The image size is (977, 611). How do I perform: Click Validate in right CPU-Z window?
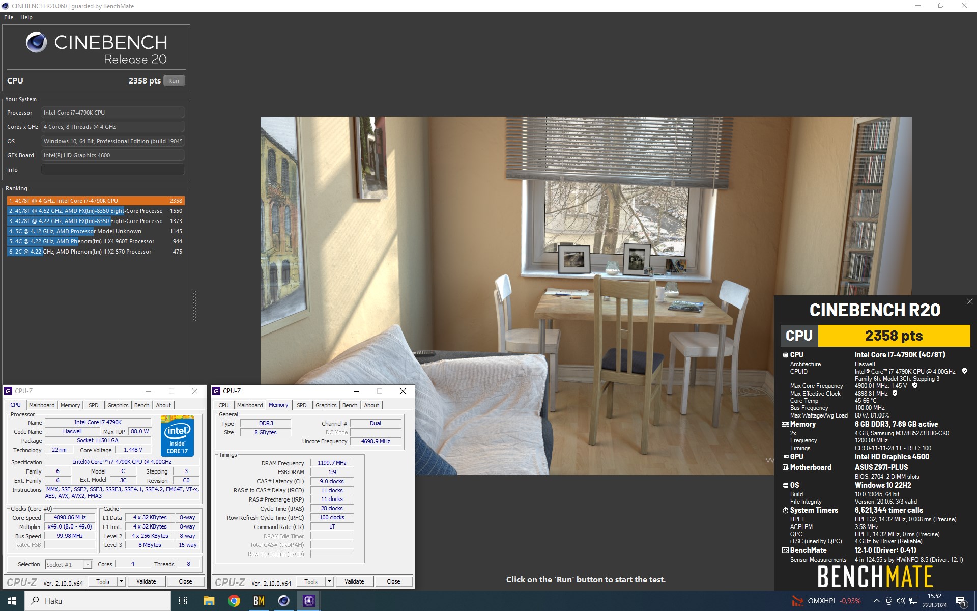coord(354,581)
